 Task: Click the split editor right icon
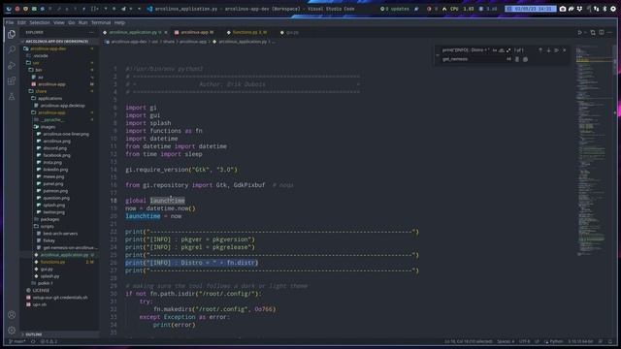coord(602,32)
